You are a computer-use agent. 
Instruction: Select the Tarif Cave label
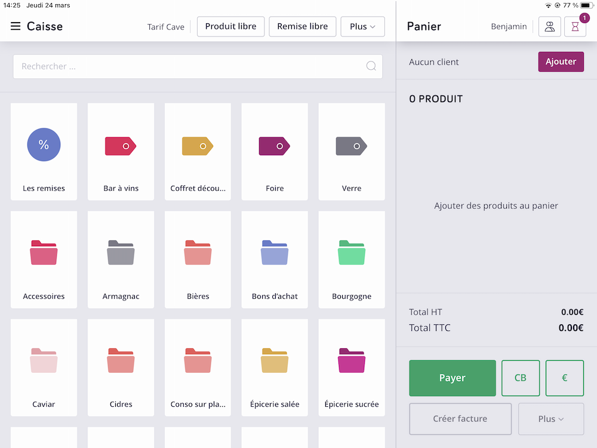pos(165,27)
